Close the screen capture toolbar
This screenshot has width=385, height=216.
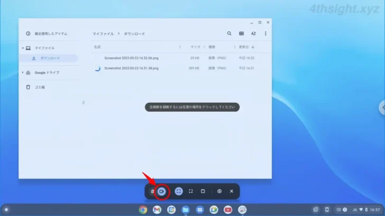click(232, 191)
